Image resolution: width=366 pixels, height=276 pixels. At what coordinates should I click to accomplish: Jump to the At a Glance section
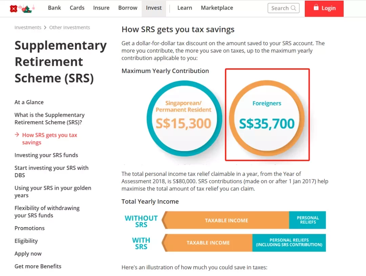point(29,102)
